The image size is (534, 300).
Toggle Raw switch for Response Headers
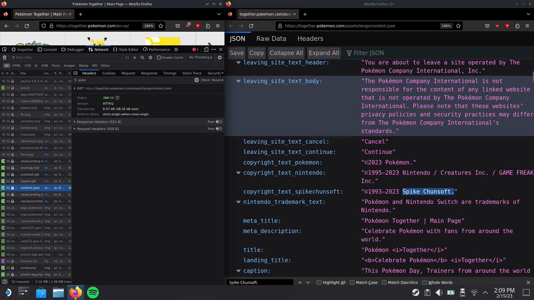pos(218,121)
